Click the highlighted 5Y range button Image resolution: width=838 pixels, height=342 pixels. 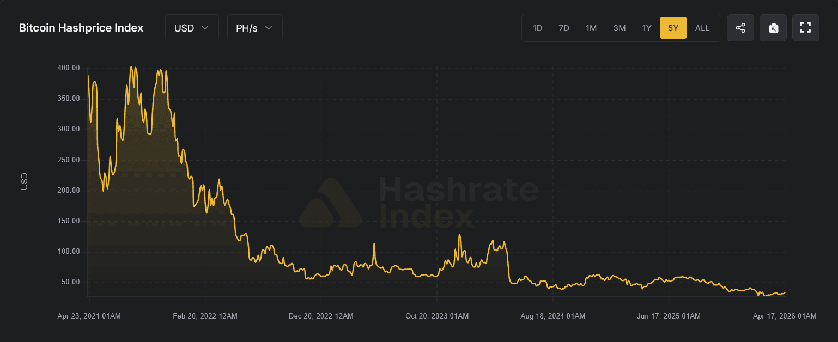pos(673,28)
